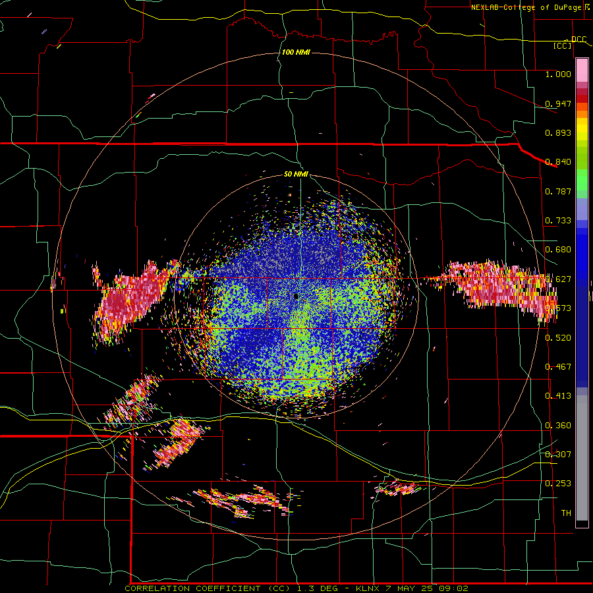Select the light pink top segment of color bar
593x593 pixels.
582,70
